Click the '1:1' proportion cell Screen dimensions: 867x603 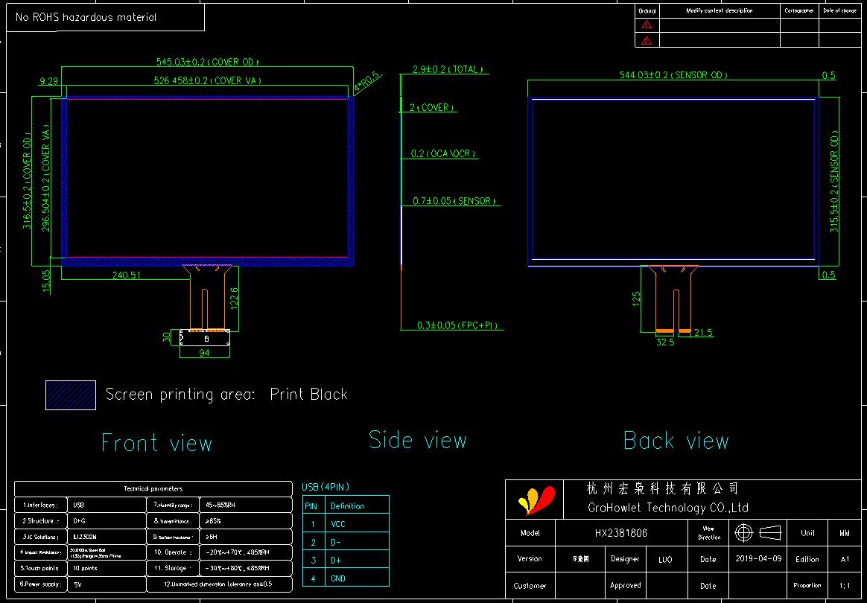pyautogui.click(x=845, y=584)
